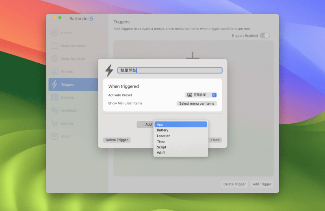The height and width of the screenshot is (211, 325).
Task: Click Add Trigger at window bottom
Action: (x=262, y=184)
